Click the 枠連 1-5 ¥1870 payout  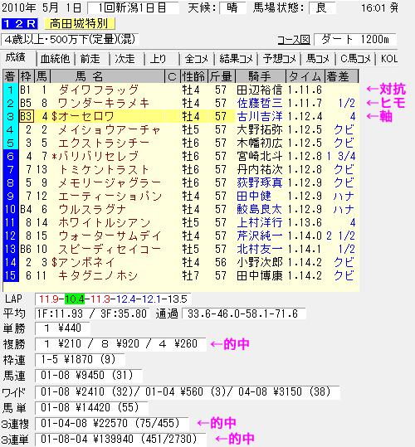tap(80, 360)
